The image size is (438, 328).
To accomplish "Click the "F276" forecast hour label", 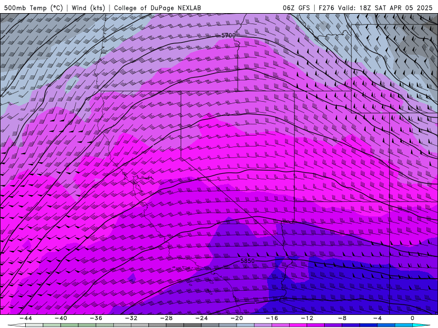I will click(x=326, y=8).
